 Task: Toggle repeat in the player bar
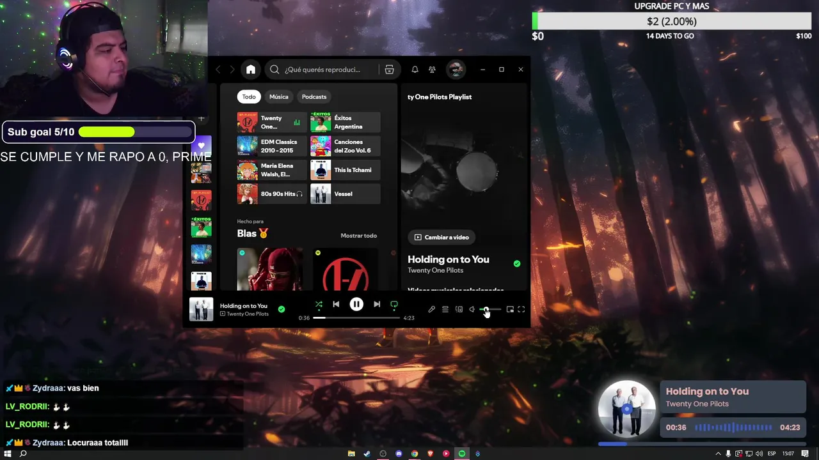(394, 305)
